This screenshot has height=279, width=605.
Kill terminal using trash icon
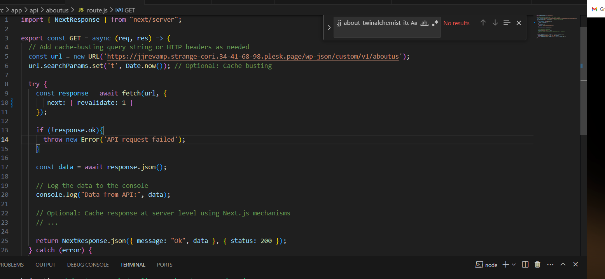537,265
